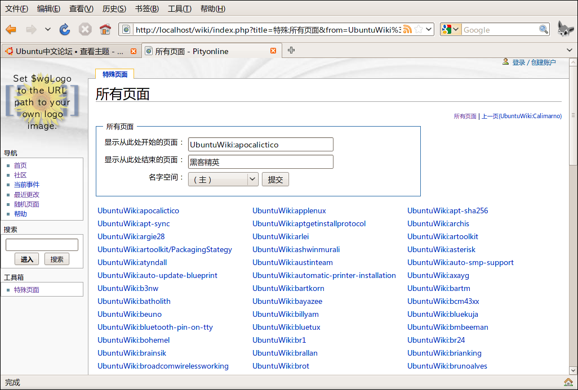Image resolution: width=578 pixels, height=390 pixels.
Task: Click the wolf mascot throbber icon
Action: click(564, 29)
